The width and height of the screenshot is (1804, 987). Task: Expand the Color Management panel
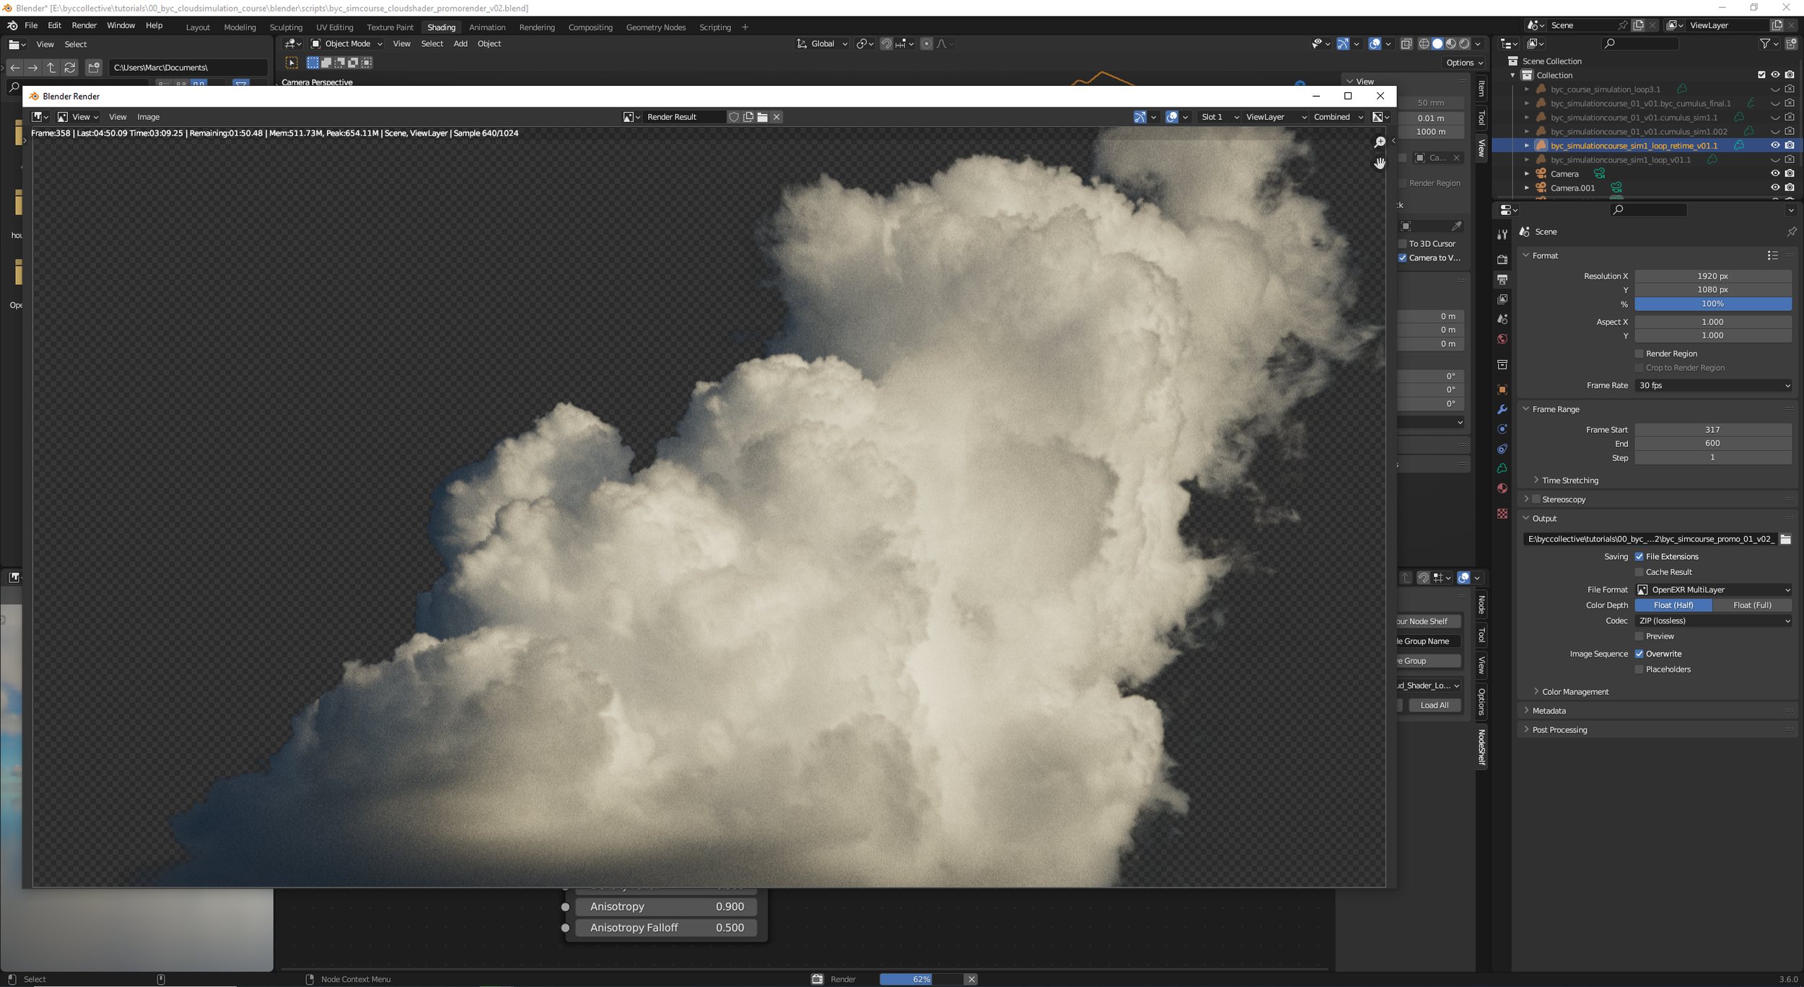click(1575, 692)
